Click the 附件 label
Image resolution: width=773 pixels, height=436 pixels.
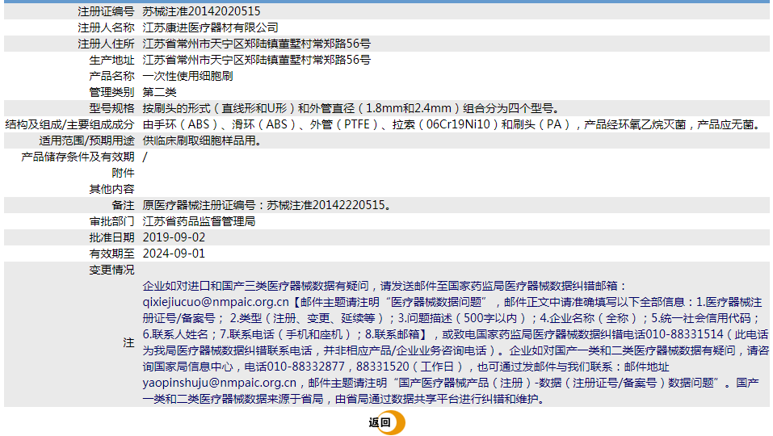coord(124,173)
